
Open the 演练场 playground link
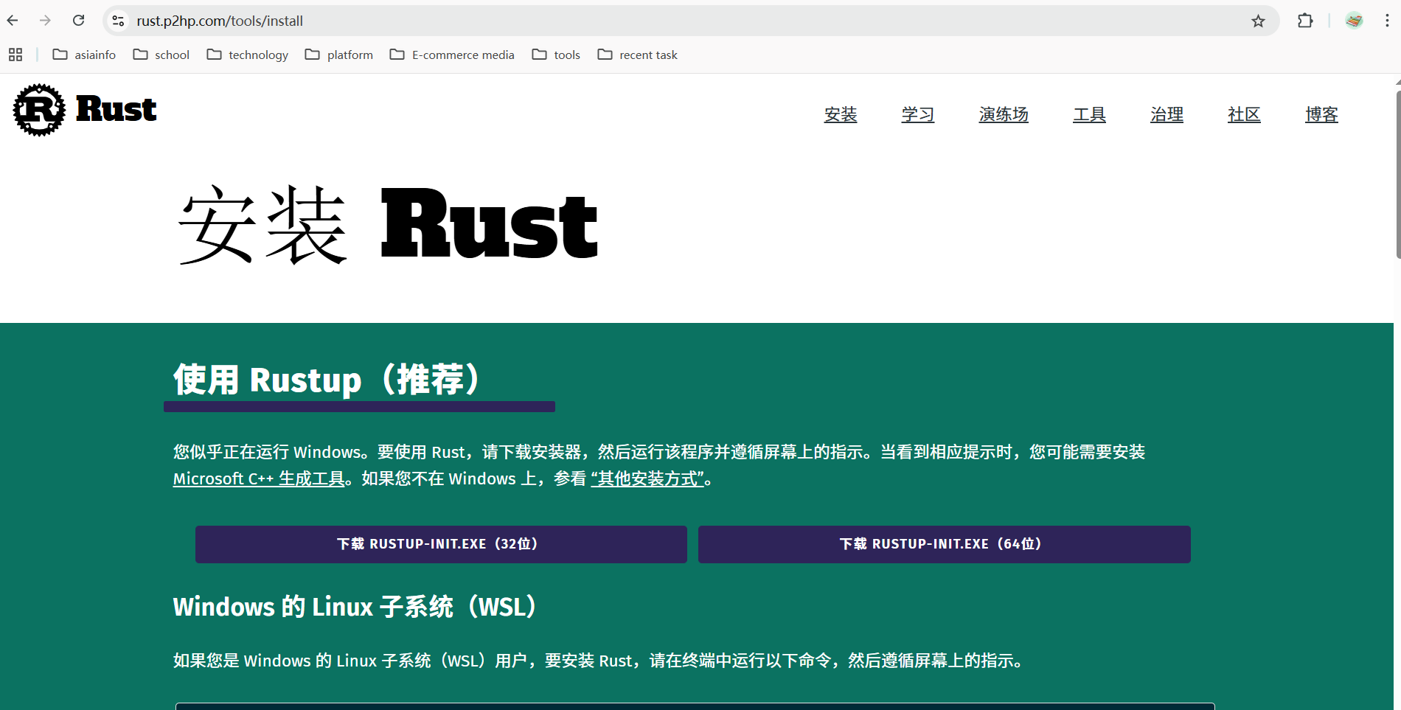click(1004, 114)
